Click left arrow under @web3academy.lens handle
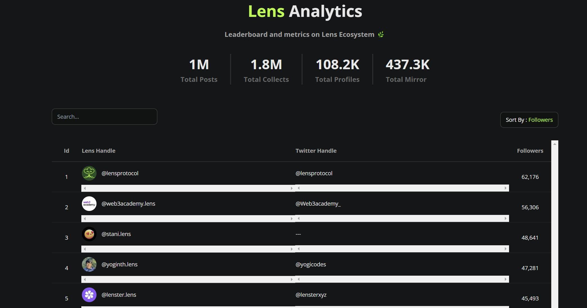This screenshot has height=308, width=587. (85, 219)
